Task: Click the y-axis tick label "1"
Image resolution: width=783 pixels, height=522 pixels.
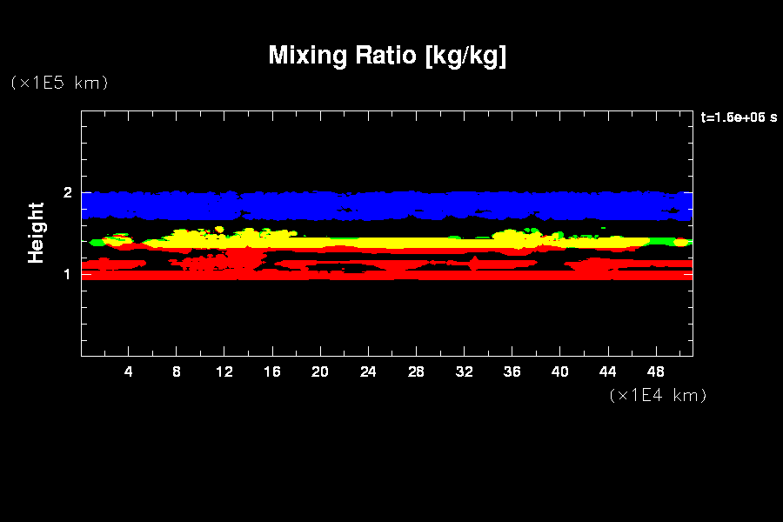Action: tap(67, 274)
